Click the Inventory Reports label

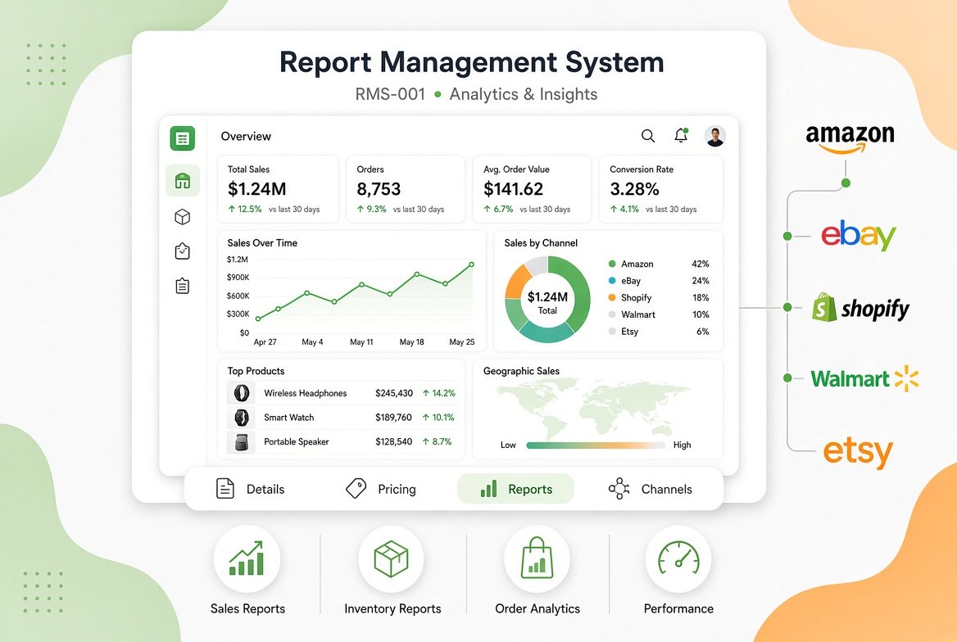point(392,608)
